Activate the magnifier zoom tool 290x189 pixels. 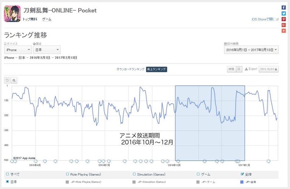[14, 80]
